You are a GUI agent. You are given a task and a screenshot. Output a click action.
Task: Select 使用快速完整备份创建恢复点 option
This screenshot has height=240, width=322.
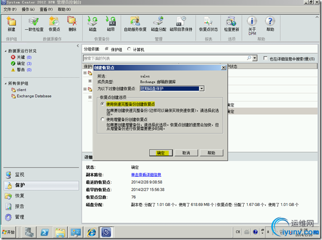[102, 104]
